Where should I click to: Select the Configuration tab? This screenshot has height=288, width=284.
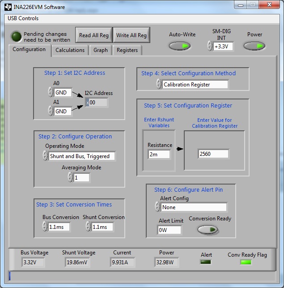click(x=29, y=49)
